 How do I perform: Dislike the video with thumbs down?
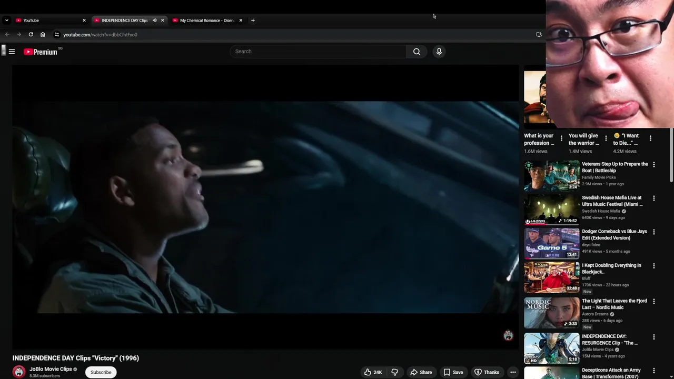394,372
